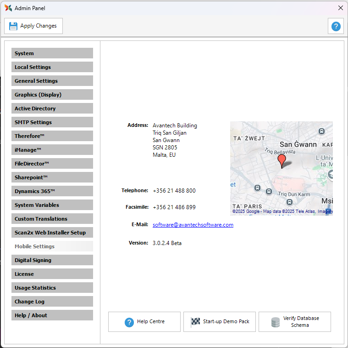This screenshot has width=348, height=348.
Task: Open Local Settings section
Action: tap(52, 67)
